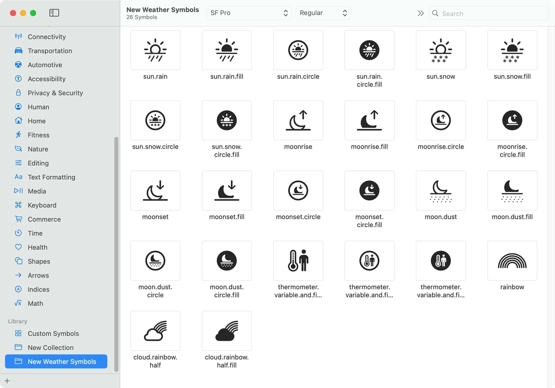Select the filled-circle thermometer and figure symbol

(441, 261)
